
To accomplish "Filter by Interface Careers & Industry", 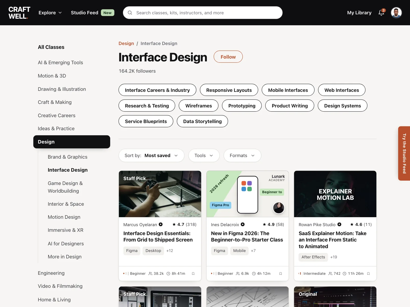I will [x=157, y=90].
